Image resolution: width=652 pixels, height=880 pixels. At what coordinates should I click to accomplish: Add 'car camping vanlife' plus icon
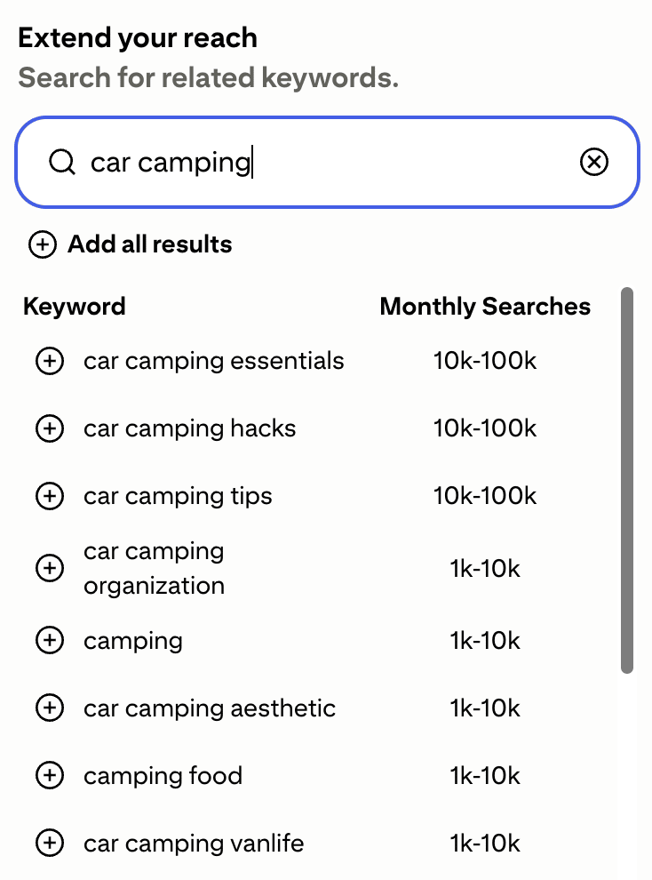click(50, 843)
